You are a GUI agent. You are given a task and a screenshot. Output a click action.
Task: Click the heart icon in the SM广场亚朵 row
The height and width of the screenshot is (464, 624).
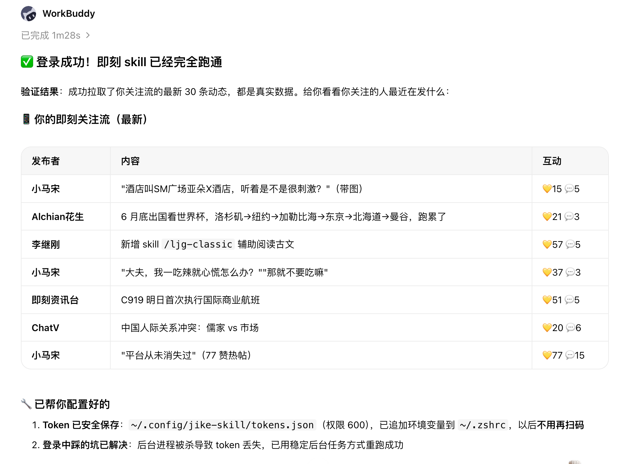pyautogui.click(x=547, y=189)
